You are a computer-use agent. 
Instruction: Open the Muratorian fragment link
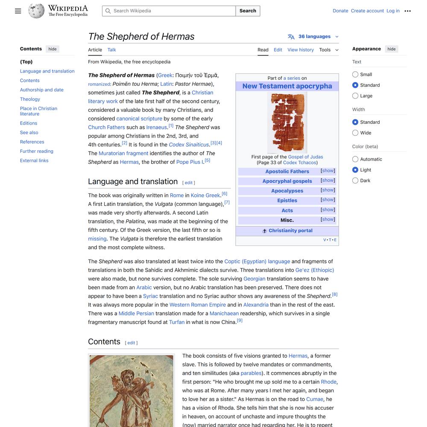pyautogui.click(x=123, y=153)
